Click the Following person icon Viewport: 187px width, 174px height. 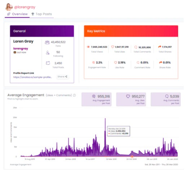48,53
